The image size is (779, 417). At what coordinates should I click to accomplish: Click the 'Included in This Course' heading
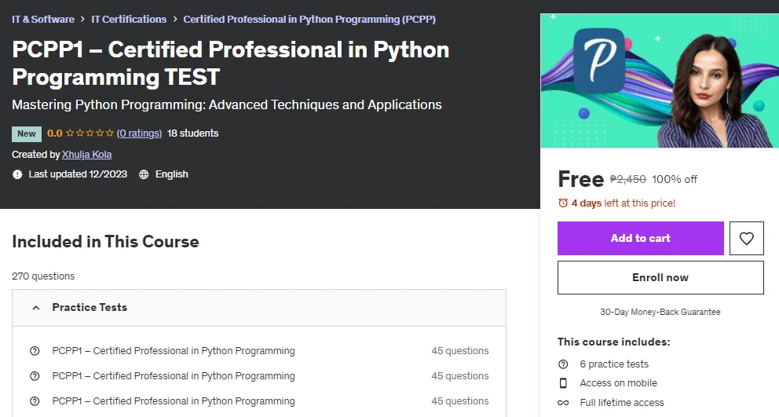coord(105,242)
